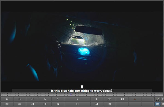Image resolution: width=164 pixels, height=107 pixels.
Task: Add a marker with the red oval button
Action: (135, 99)
